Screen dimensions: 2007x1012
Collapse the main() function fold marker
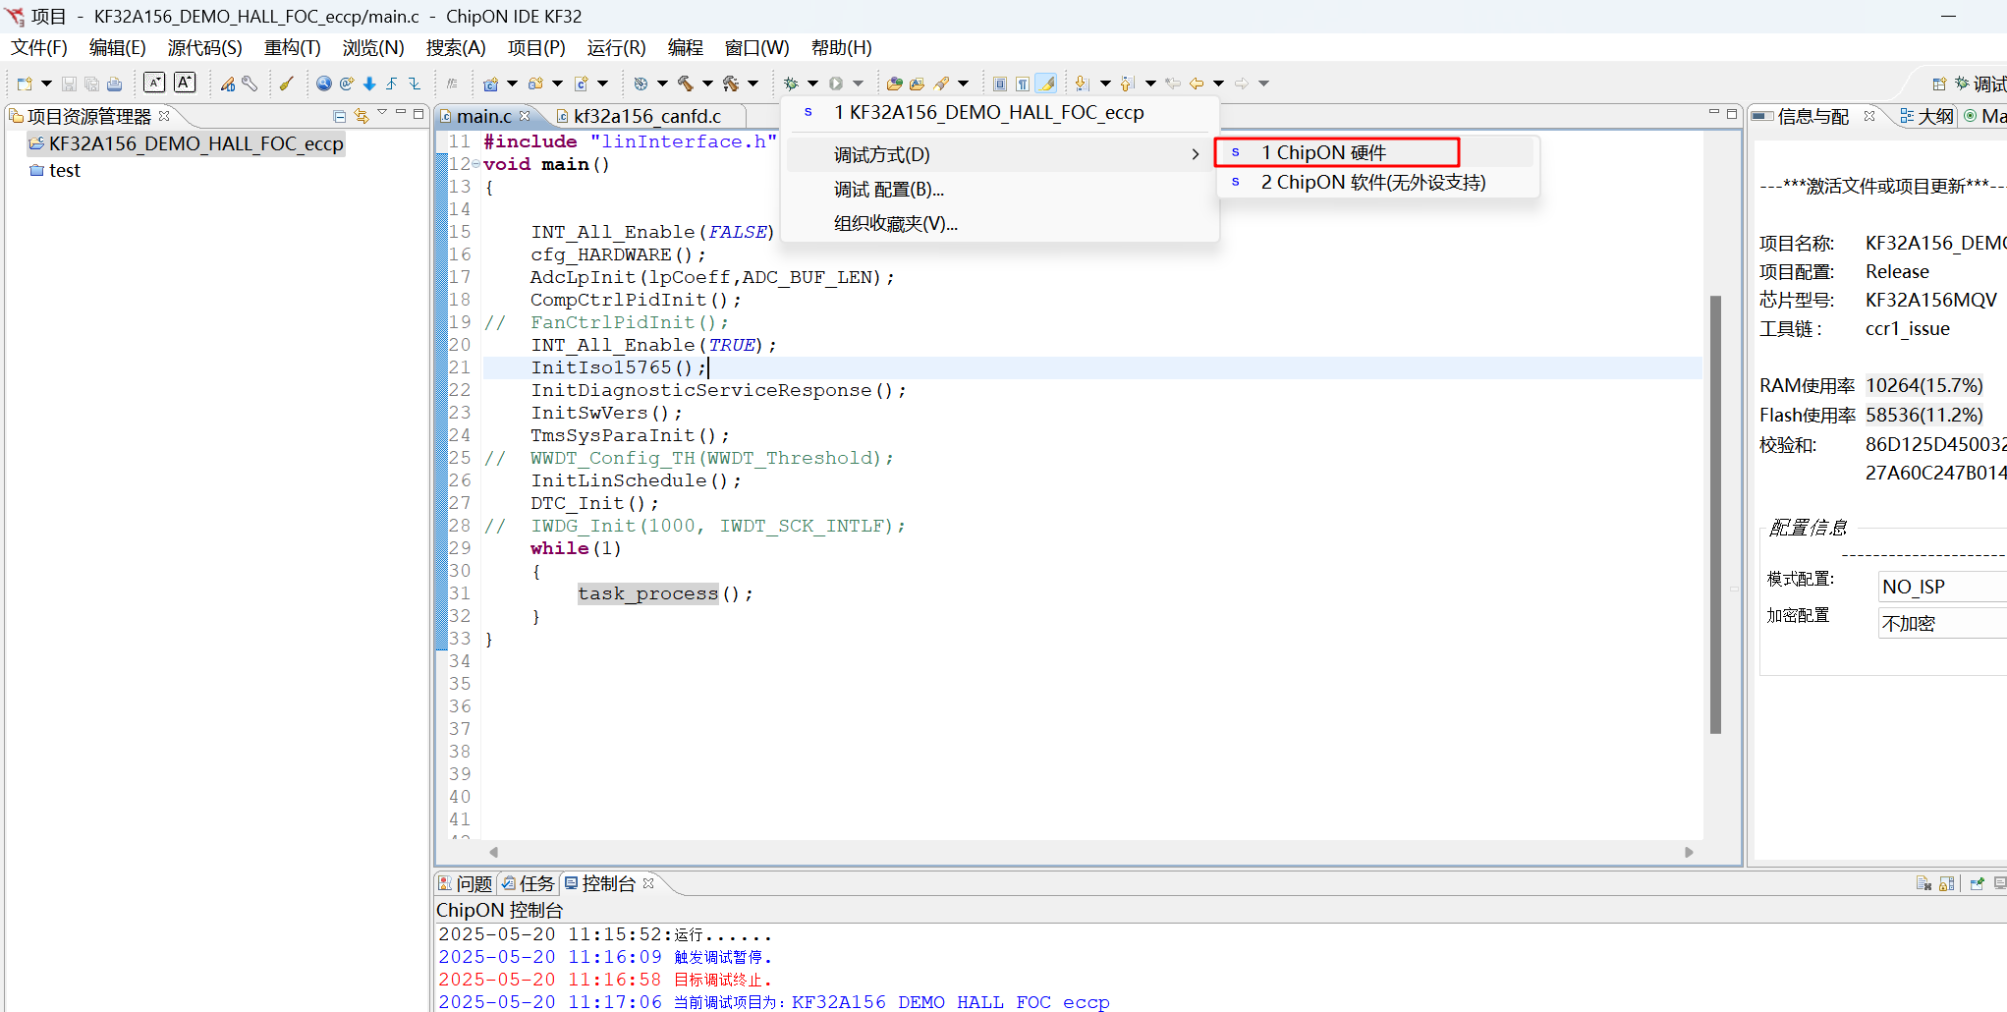(476, 164)
